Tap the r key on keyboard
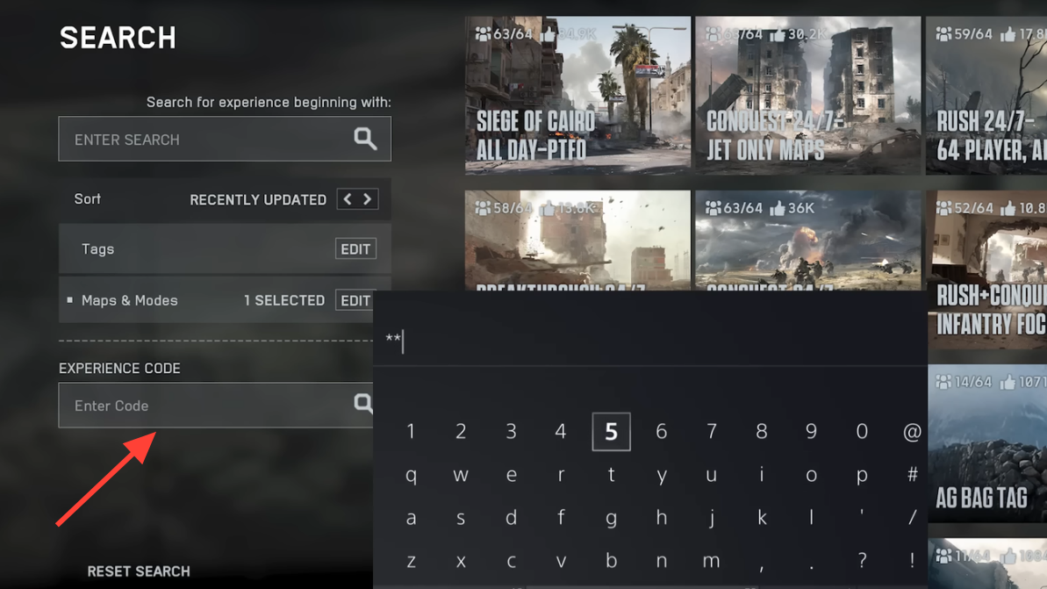The height and width of the screenshot is (589, 1047). coord(561,475)
